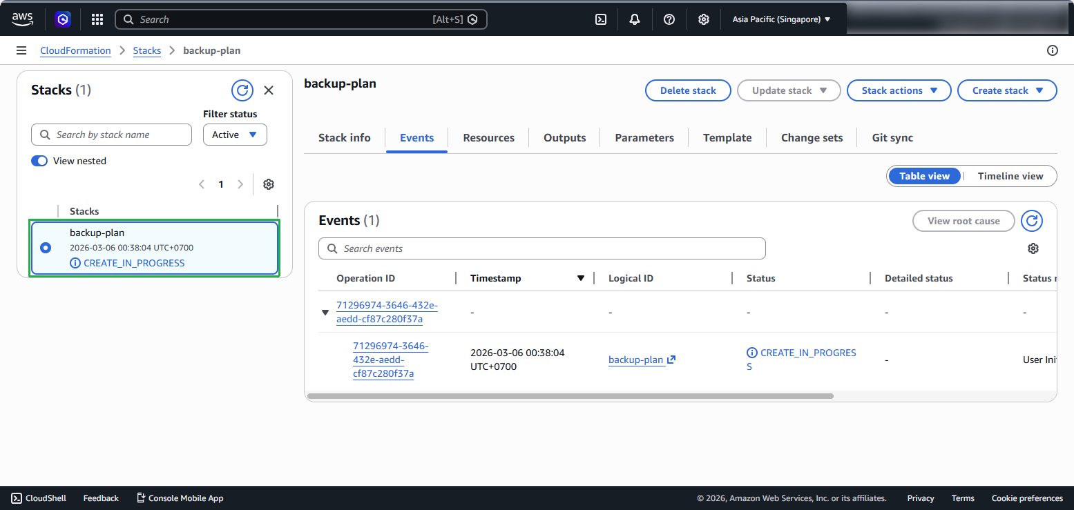View the Change sets tab

pos(812,137)
